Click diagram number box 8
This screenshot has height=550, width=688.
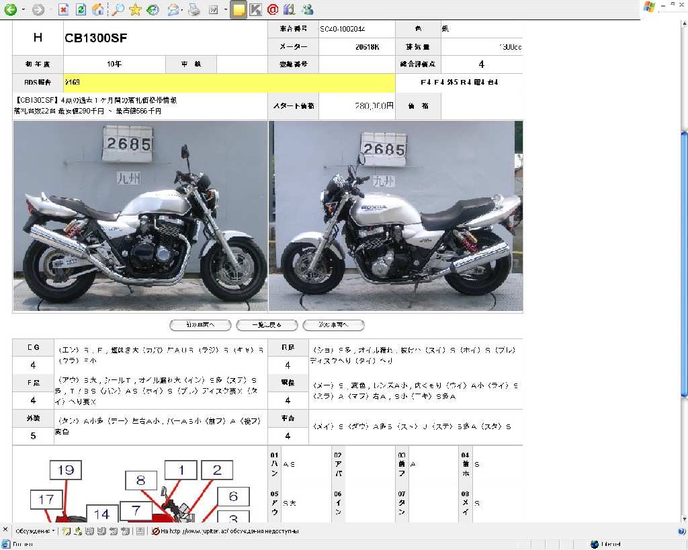141,480
